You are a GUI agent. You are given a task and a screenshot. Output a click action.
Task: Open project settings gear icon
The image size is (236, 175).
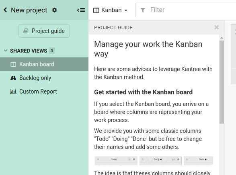click(x=55, y=10)
